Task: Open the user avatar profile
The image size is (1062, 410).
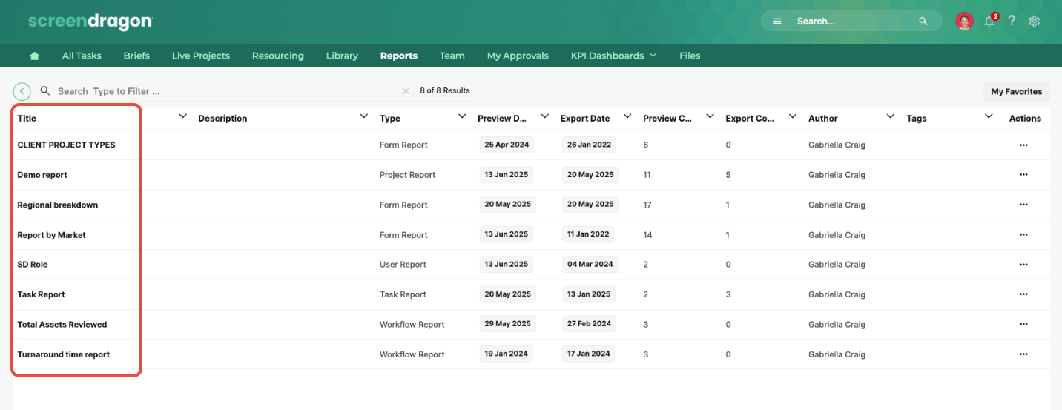Action: click(964, 22)
